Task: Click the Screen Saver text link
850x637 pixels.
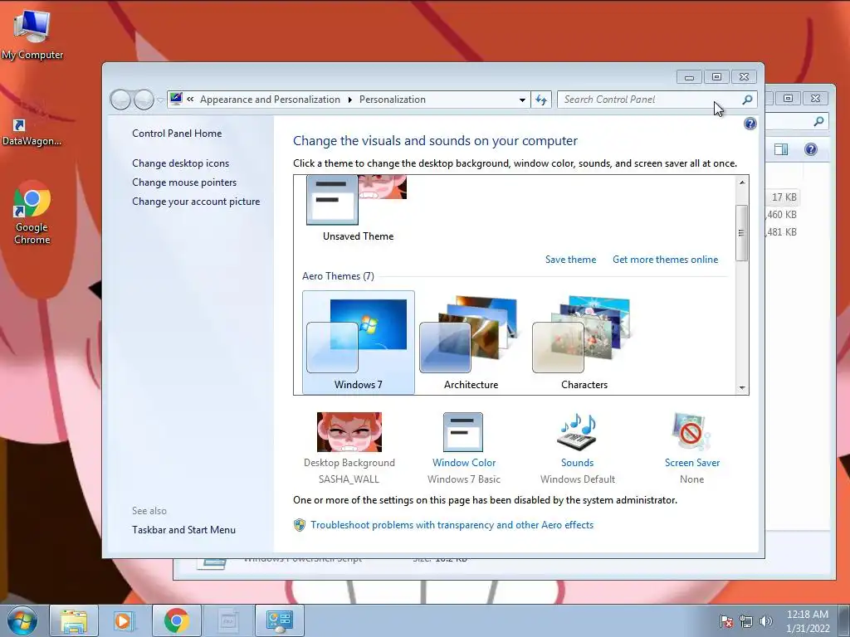Action: 691,463
